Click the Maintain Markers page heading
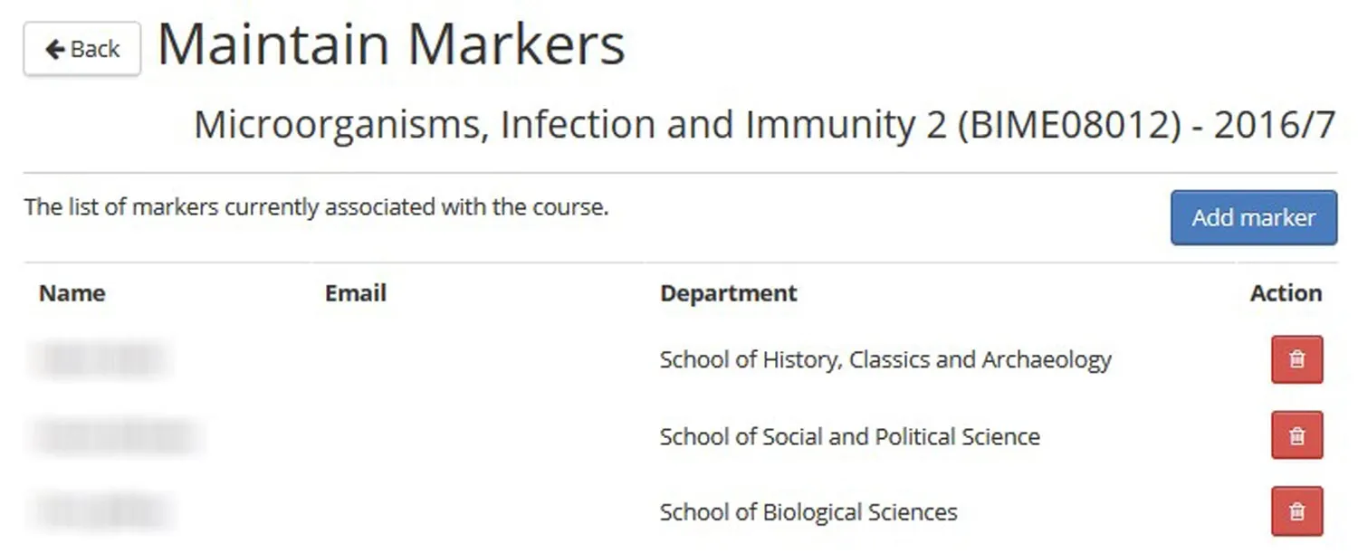Screen dimensions: 1358x553 coord(391,44)
